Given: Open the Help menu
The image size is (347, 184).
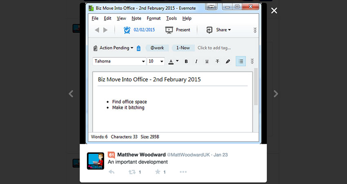Looking at the screenshot, I should (187, 18).
